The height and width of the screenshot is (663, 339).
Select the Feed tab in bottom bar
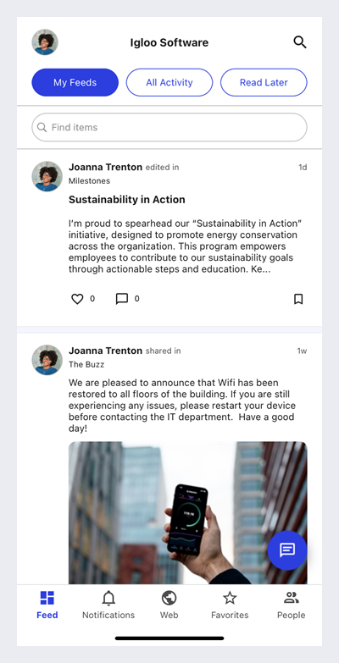pyautogui.click(x=47, y=605)
